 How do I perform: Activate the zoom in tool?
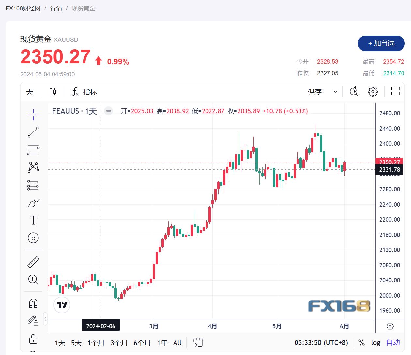point(33,279)
